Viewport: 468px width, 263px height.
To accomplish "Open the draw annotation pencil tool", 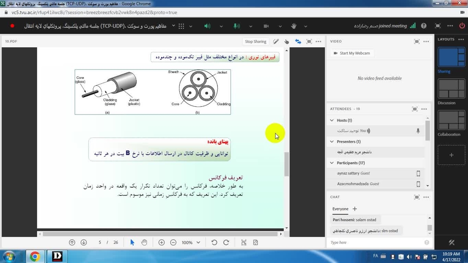I will click(x=276, y=42).
